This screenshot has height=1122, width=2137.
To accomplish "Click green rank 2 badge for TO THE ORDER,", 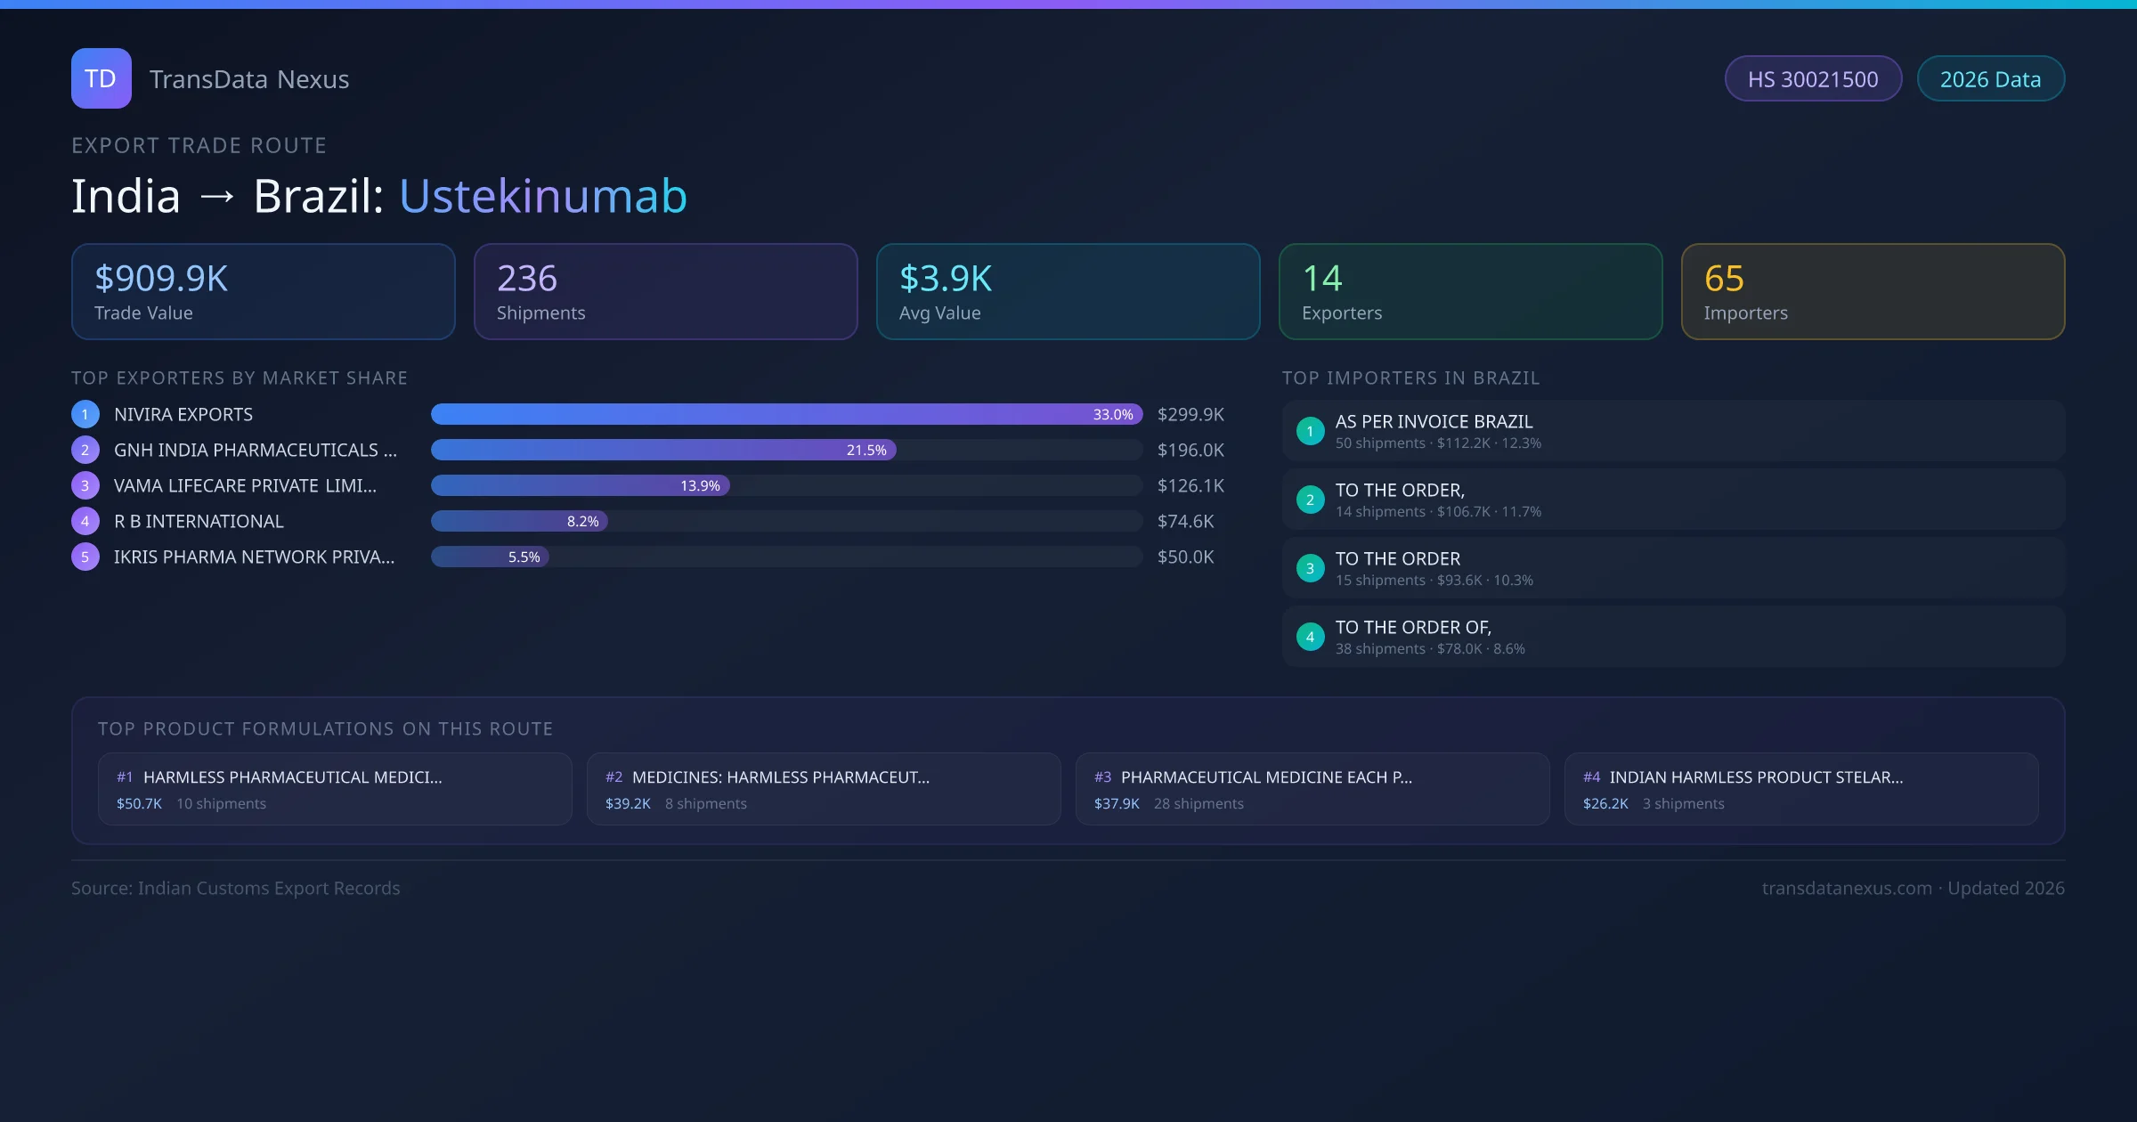I will click(x=1310, y=500).
